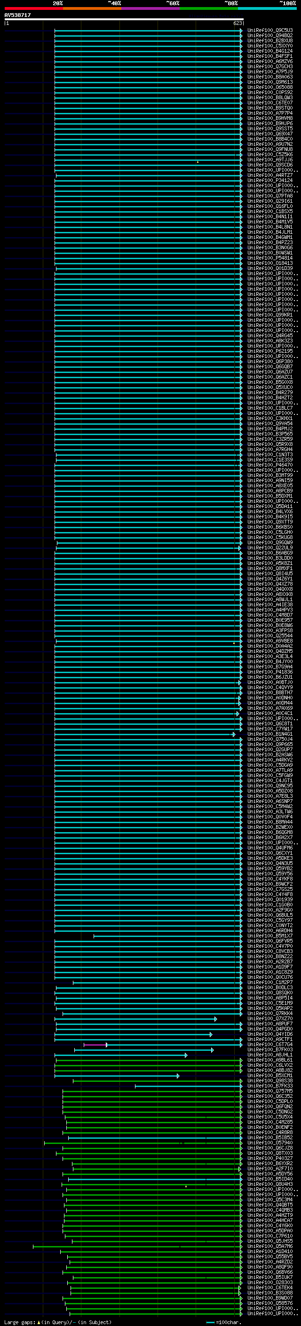Viewport: 301px width, 1326px height.
Task: Click the cyan ~100% legend color bar
Action: click(267, 8)
